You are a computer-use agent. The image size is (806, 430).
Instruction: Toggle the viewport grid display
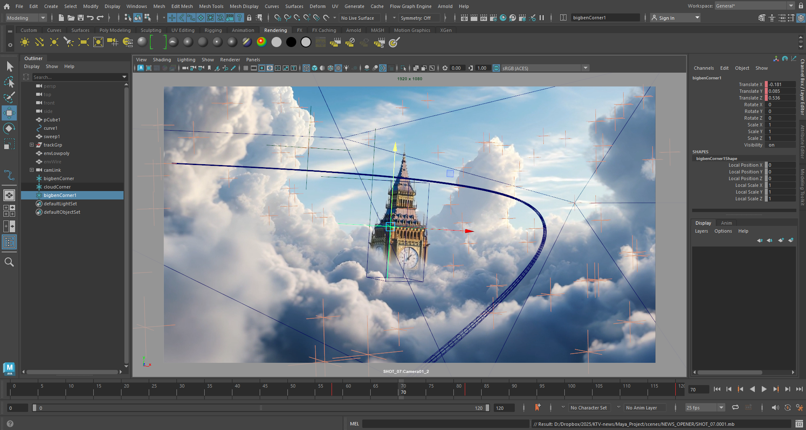click(x=245, y=68)
